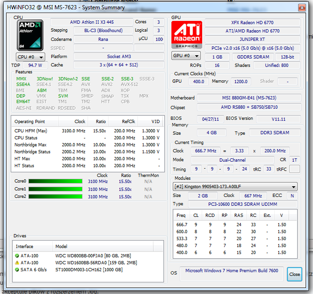Click the PCIe v2.0 x16 bus field
Viewport: 313px width, 294px height.
(x=252, y=48)
